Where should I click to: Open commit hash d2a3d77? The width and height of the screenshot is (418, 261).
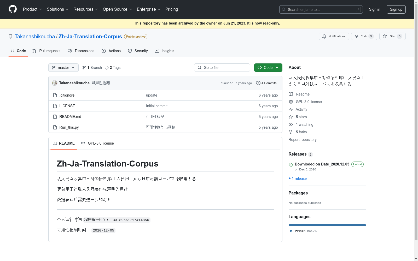[227, 83]
